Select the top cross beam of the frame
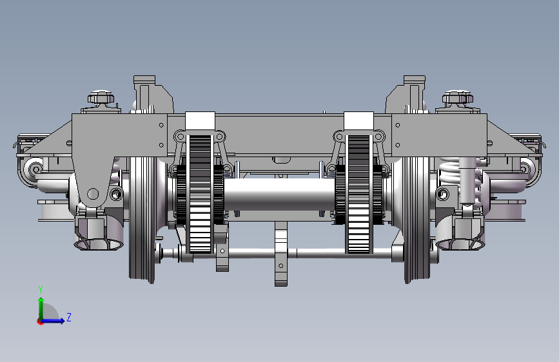The image size is (559, 362). click(280, 135)
